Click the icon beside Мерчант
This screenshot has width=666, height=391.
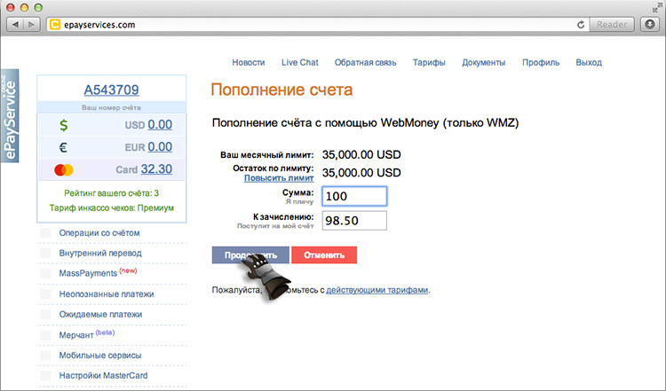45,335
